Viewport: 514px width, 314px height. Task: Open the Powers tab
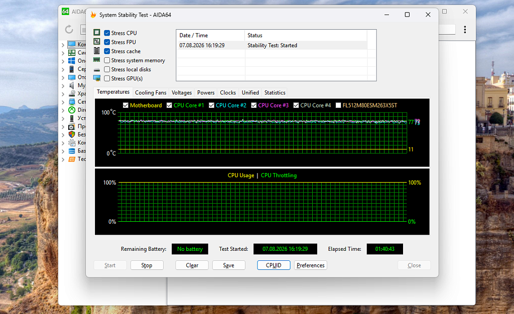(206, 93)
